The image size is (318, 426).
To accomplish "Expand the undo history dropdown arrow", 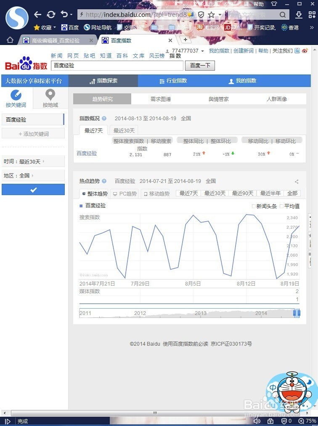I will pyautogui.click(x=71, y=15).
